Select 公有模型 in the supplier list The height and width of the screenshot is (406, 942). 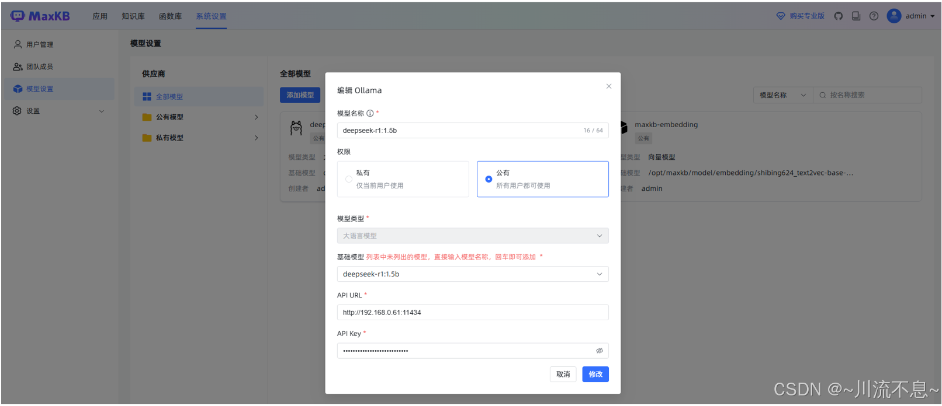[x=199, y=117]
